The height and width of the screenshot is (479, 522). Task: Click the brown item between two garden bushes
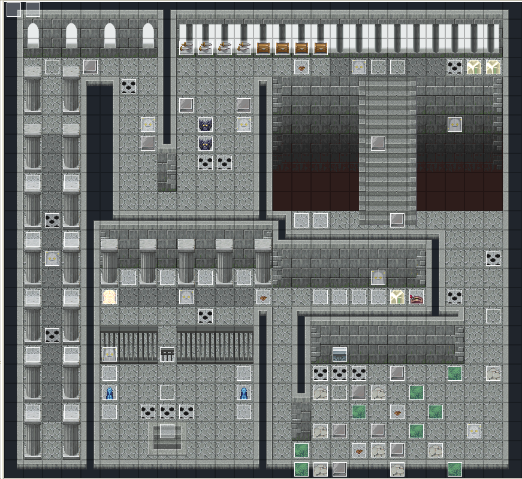pos(397,412)
